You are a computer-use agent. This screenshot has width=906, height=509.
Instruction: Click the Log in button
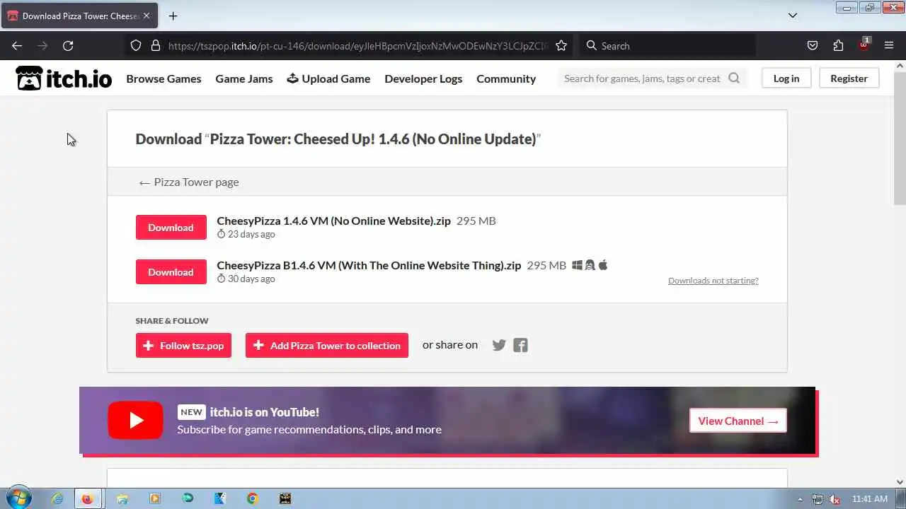point(786,78)
